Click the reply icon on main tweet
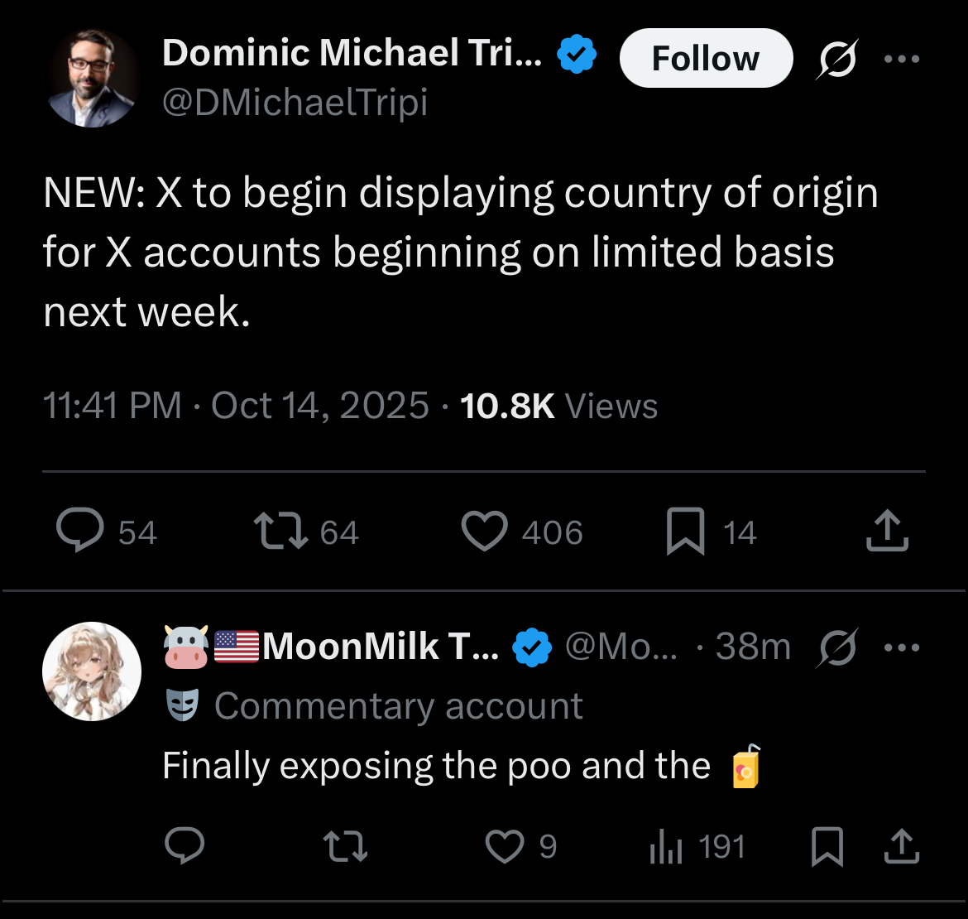 click(x=80, y=531)
